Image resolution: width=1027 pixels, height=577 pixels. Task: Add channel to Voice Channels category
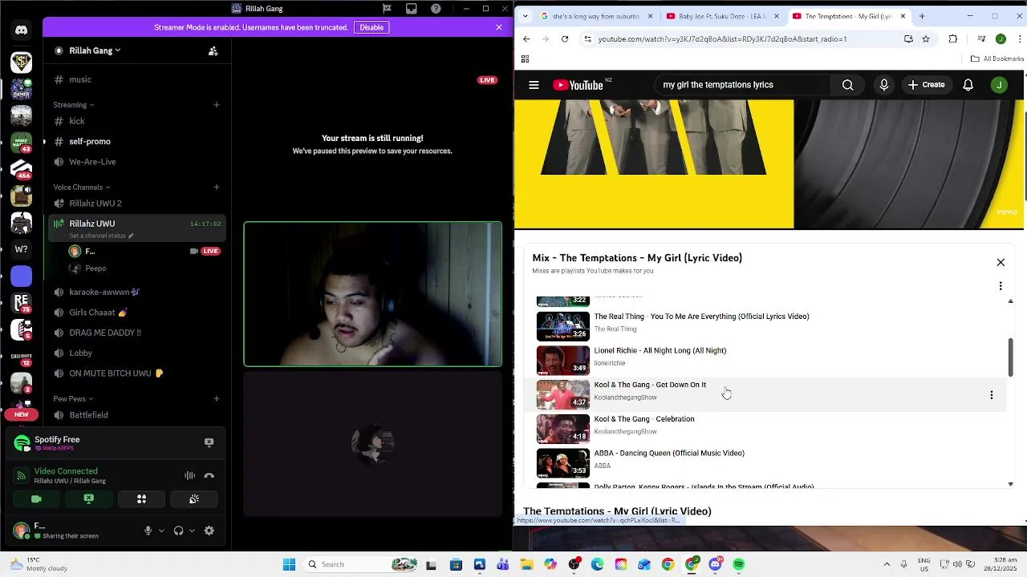point(217,188)
